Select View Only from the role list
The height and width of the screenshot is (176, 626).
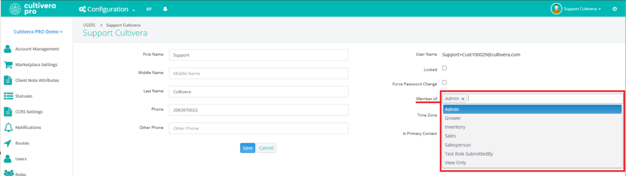(532, 162)
